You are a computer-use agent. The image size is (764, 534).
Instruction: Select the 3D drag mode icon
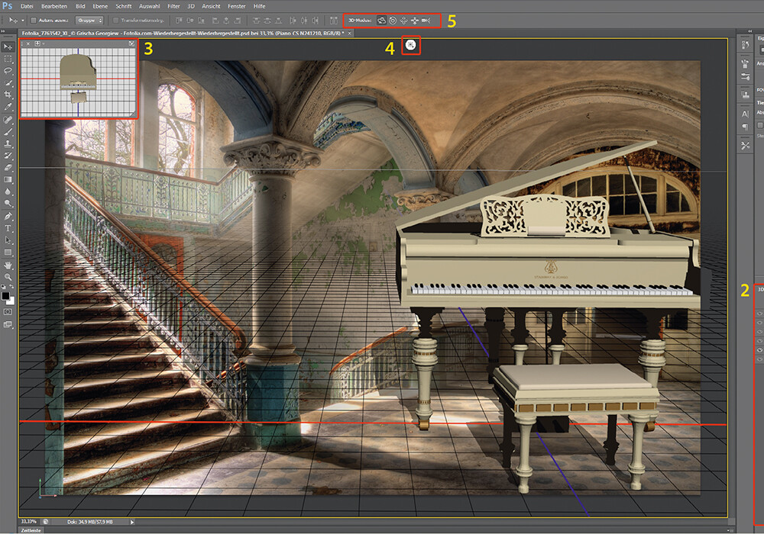(404, 21)
